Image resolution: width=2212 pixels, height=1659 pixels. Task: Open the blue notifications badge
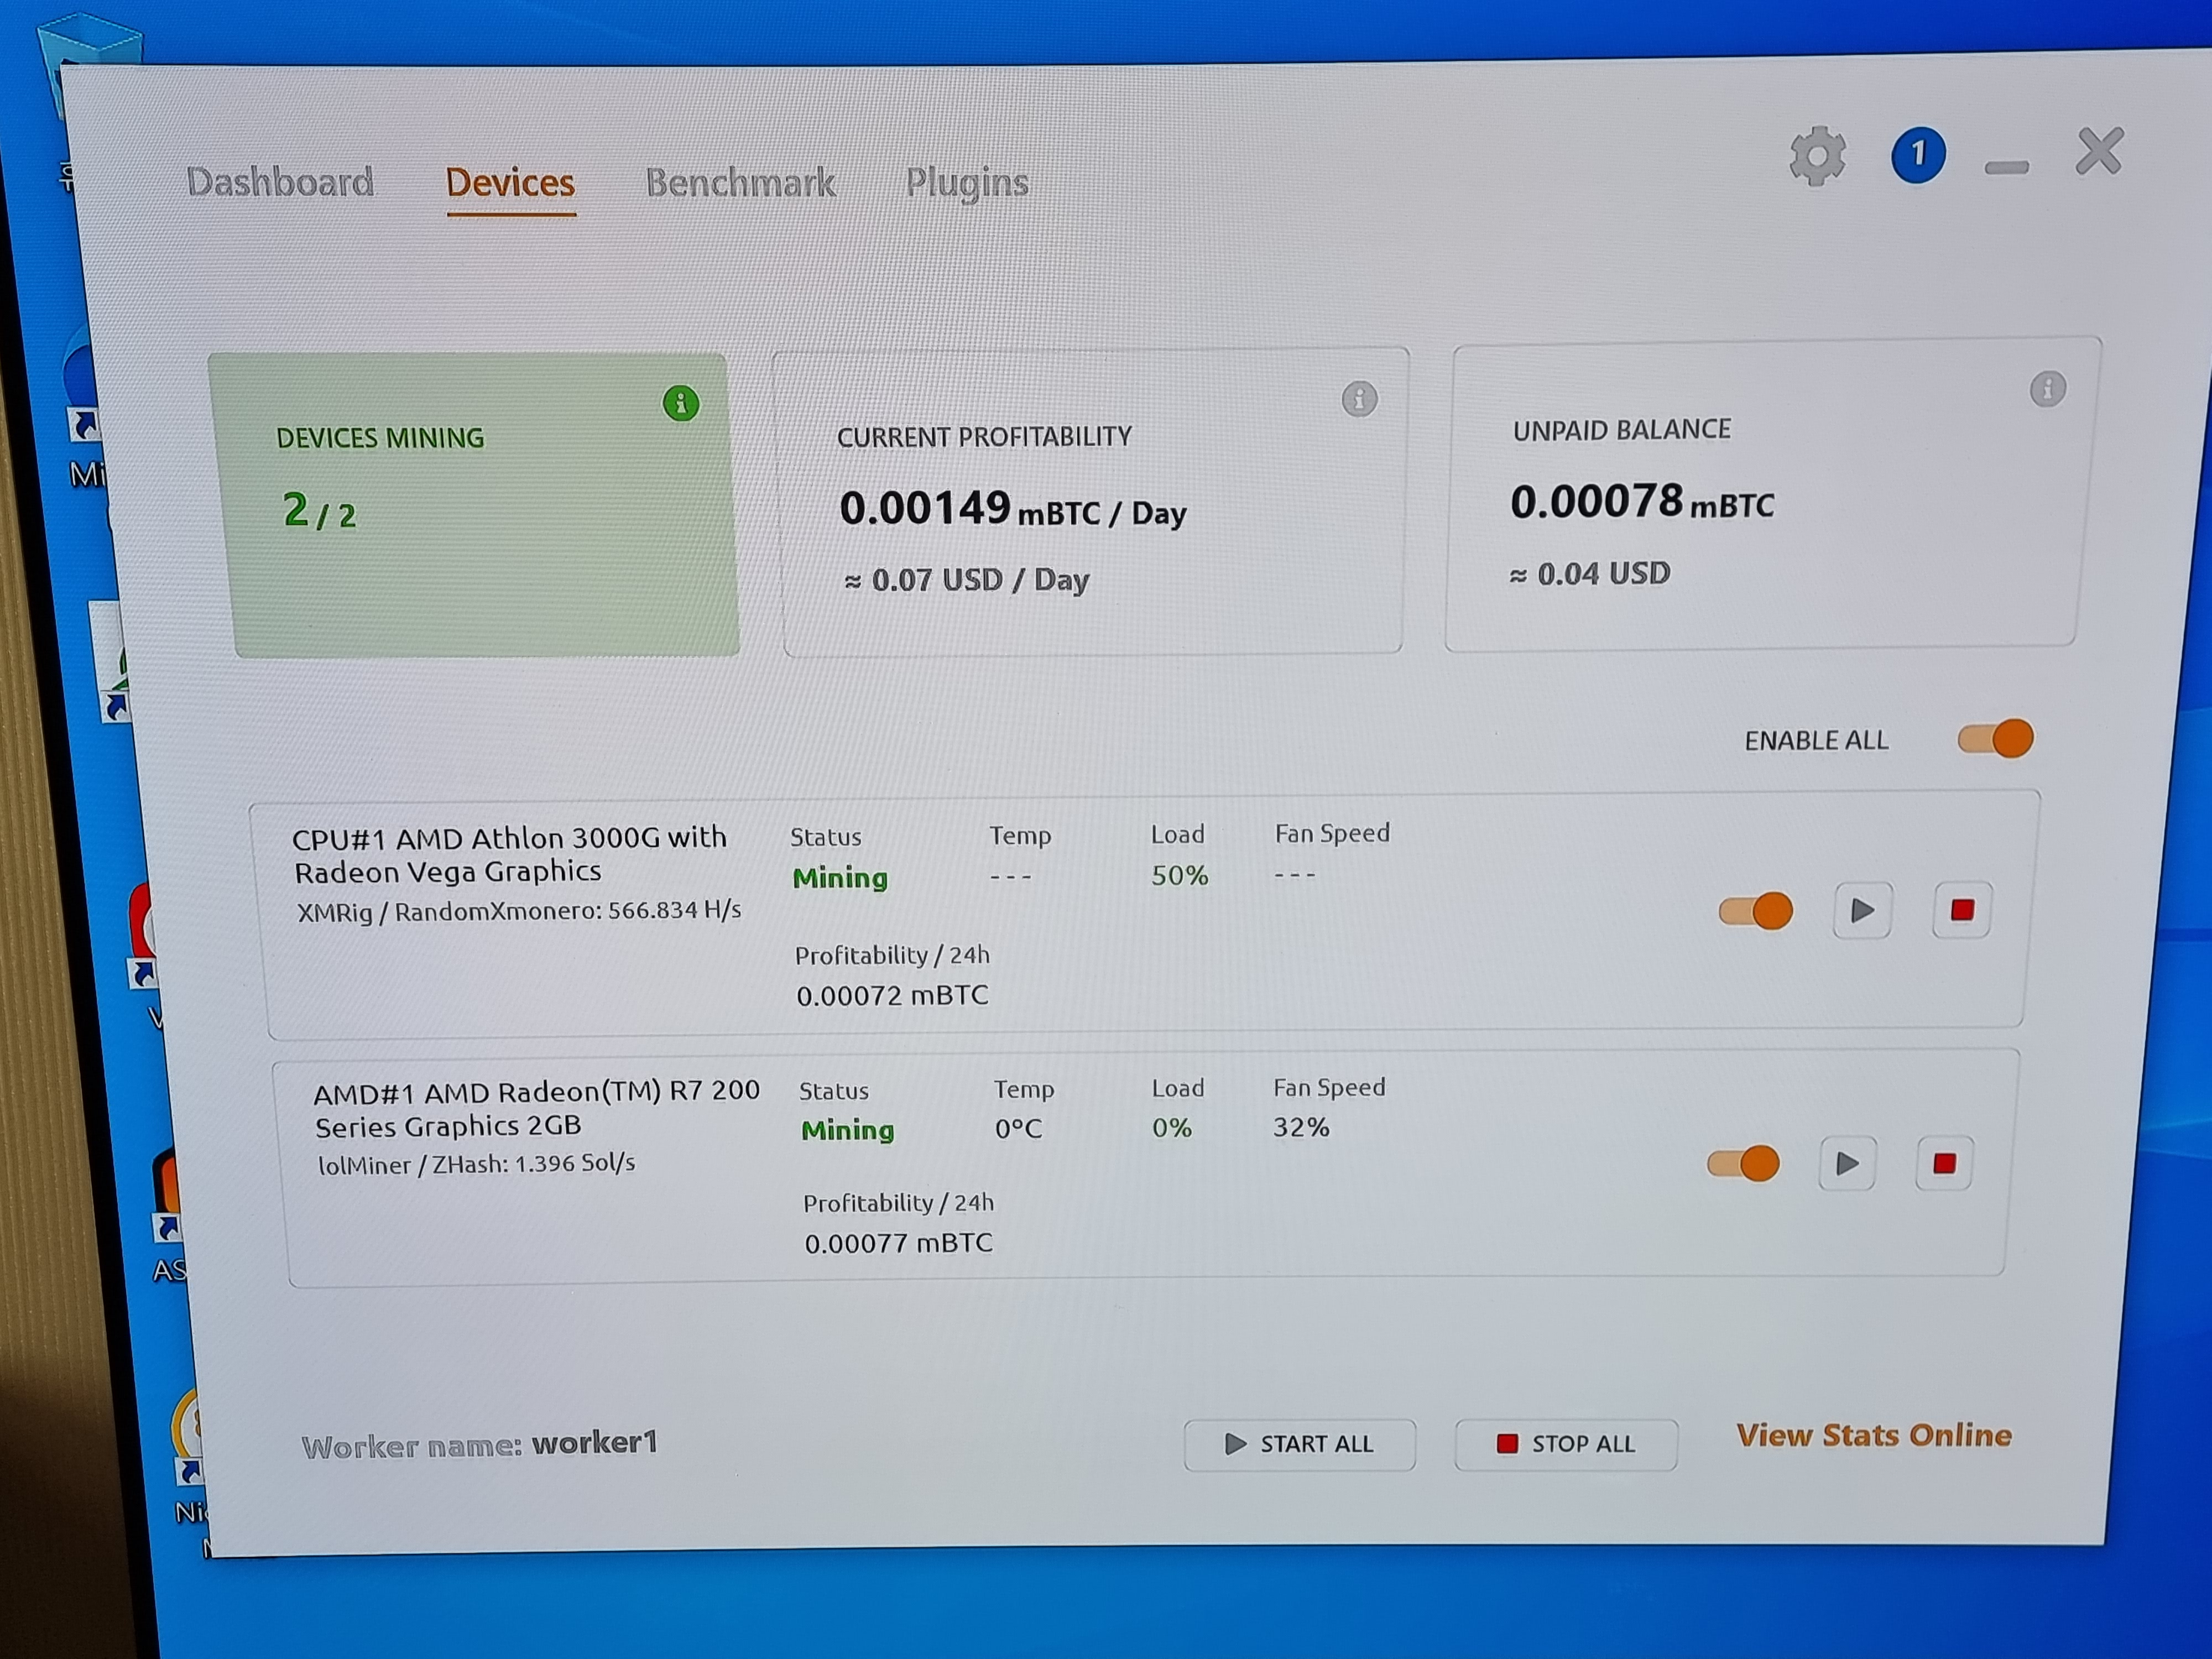1917,155
